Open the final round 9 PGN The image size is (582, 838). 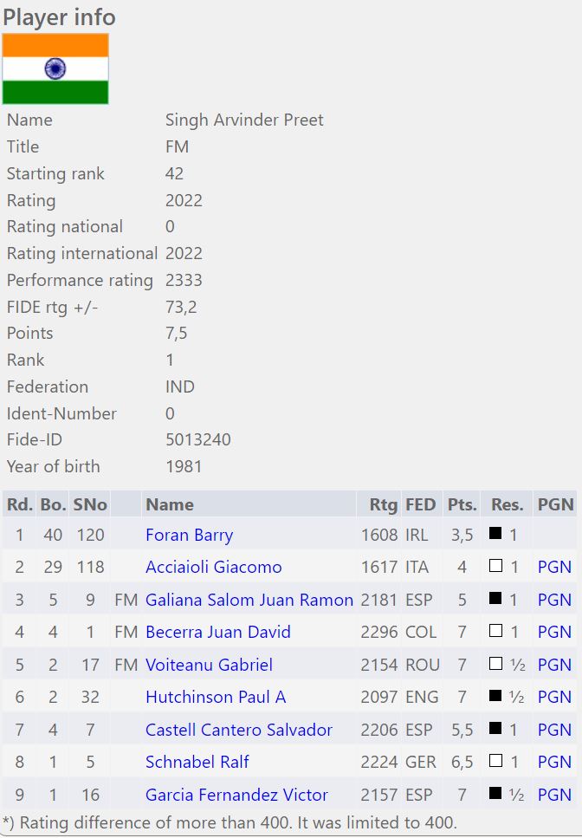tap(554, 795)
